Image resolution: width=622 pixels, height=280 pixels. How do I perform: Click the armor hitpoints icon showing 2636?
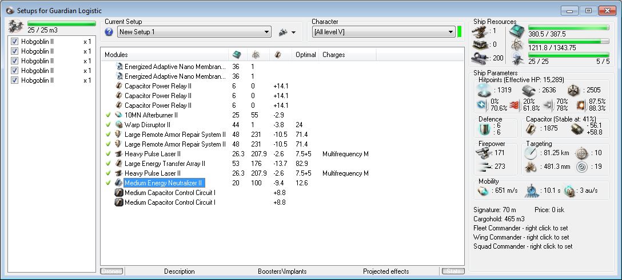(x=529, y=90)
